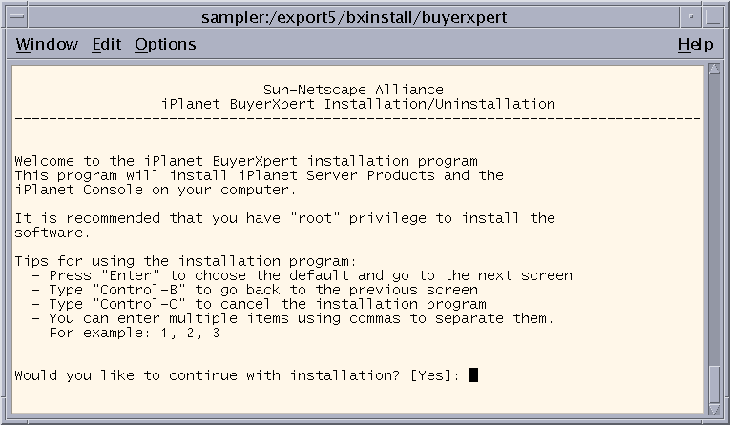730x425 pixels.
Task: Click the maximize button in title bar
Action: 713,17
